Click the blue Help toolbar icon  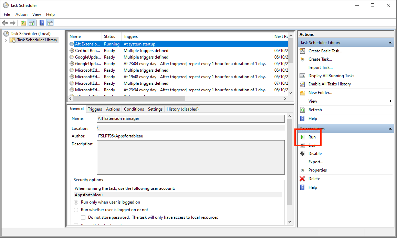[42, 23]
